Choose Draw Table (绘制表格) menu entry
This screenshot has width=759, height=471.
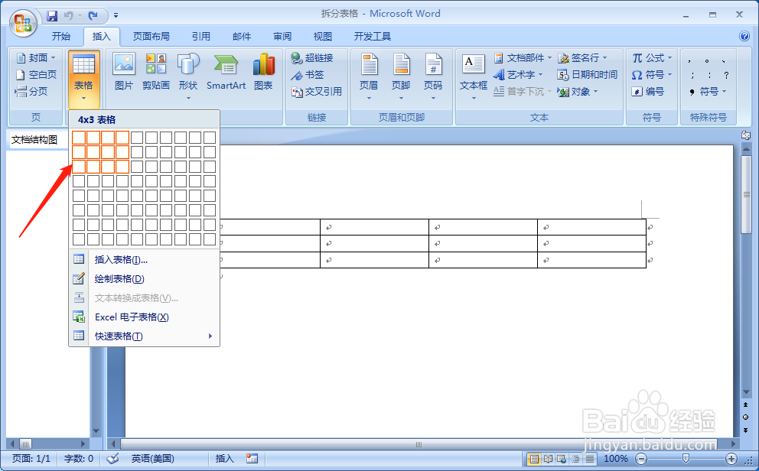click(x=145, y=279)
